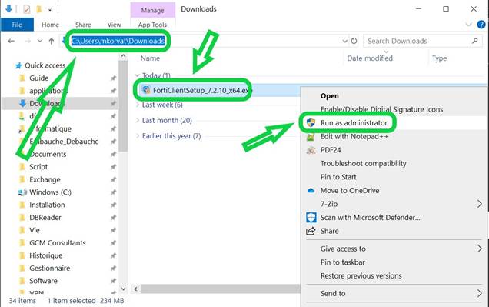Click the address path C:\Users\mkorvat\Downloads

[118, 41]
